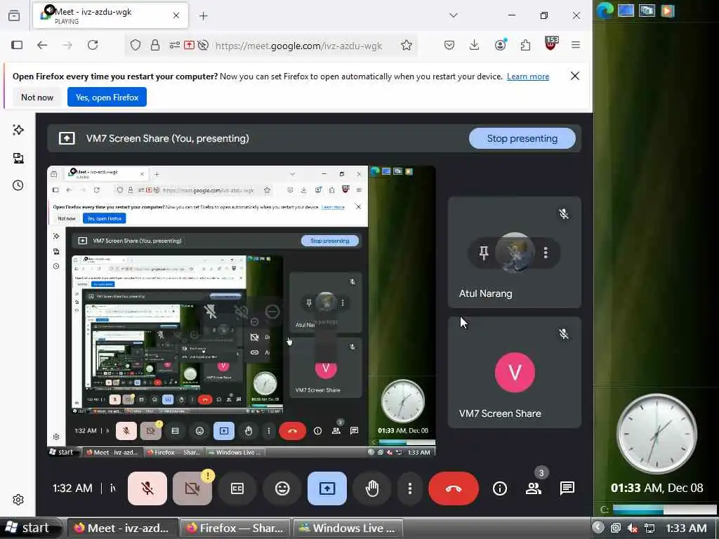The height and width of the screenshot is (539, 719).
Task: Open synced tabs icon in sidebar
Action: coord(18,158)
